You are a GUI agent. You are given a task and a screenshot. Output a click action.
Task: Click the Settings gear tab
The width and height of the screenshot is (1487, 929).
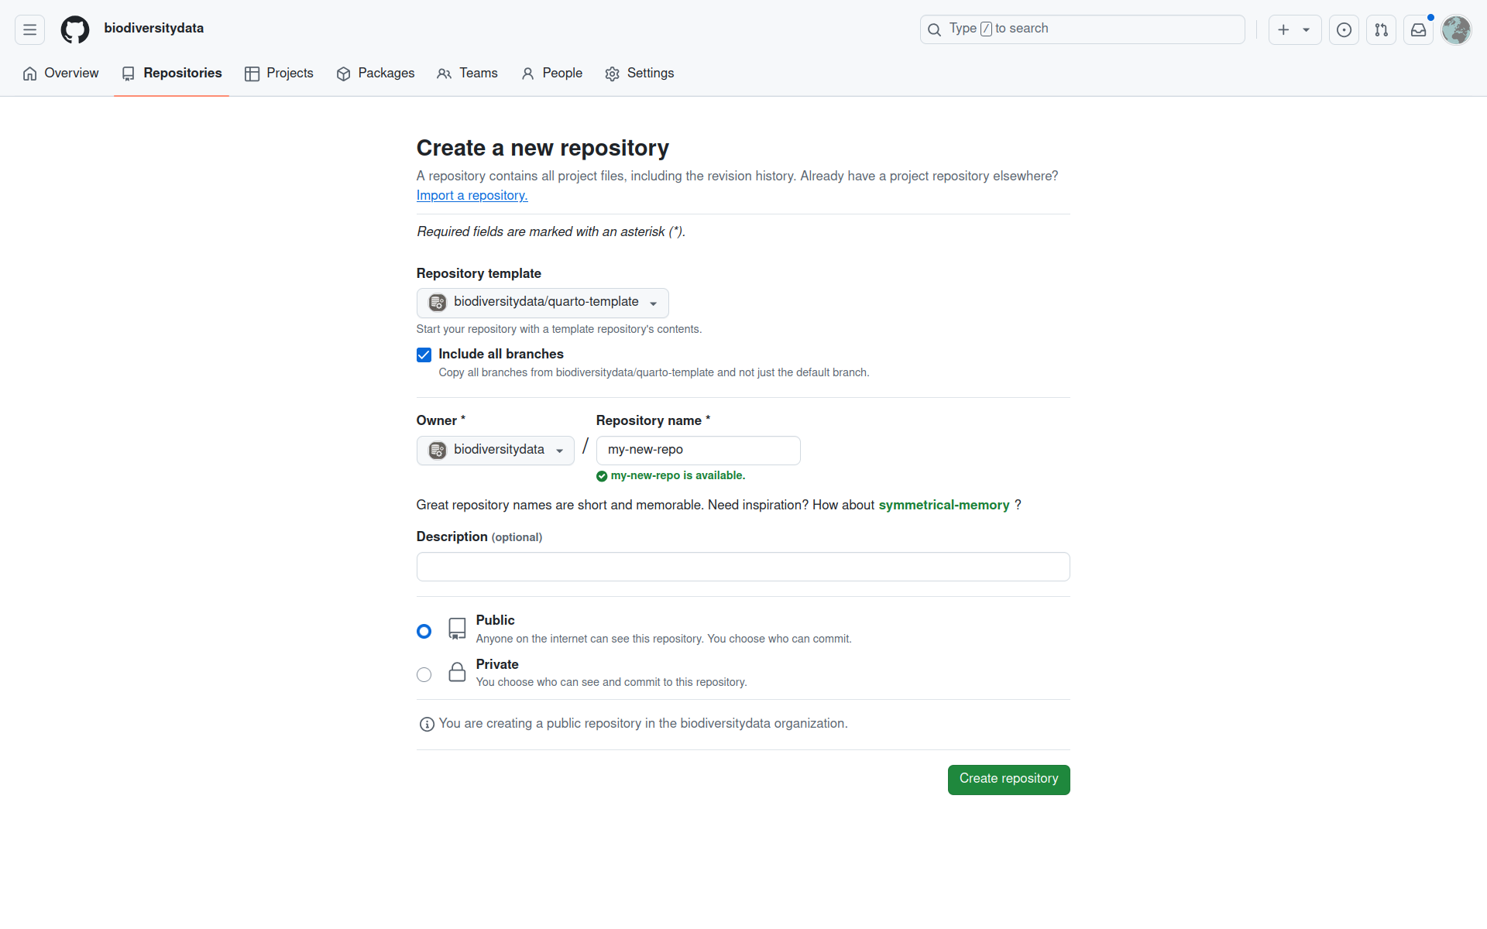pyautogui.click(x=639, y=73)
